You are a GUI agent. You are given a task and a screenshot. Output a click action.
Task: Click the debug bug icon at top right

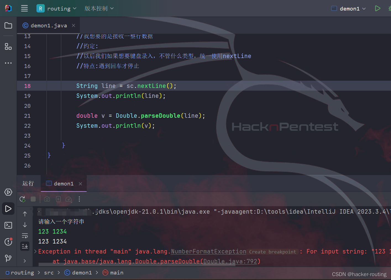coord(389,9)
